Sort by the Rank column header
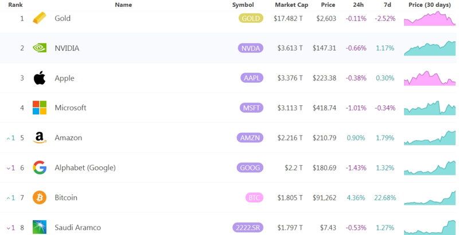The width and height of the screenshot is (459, 235). pos(15,5)
